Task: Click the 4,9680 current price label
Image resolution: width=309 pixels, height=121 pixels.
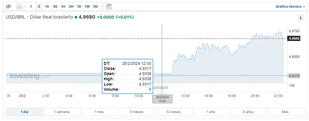Action: 294,39
